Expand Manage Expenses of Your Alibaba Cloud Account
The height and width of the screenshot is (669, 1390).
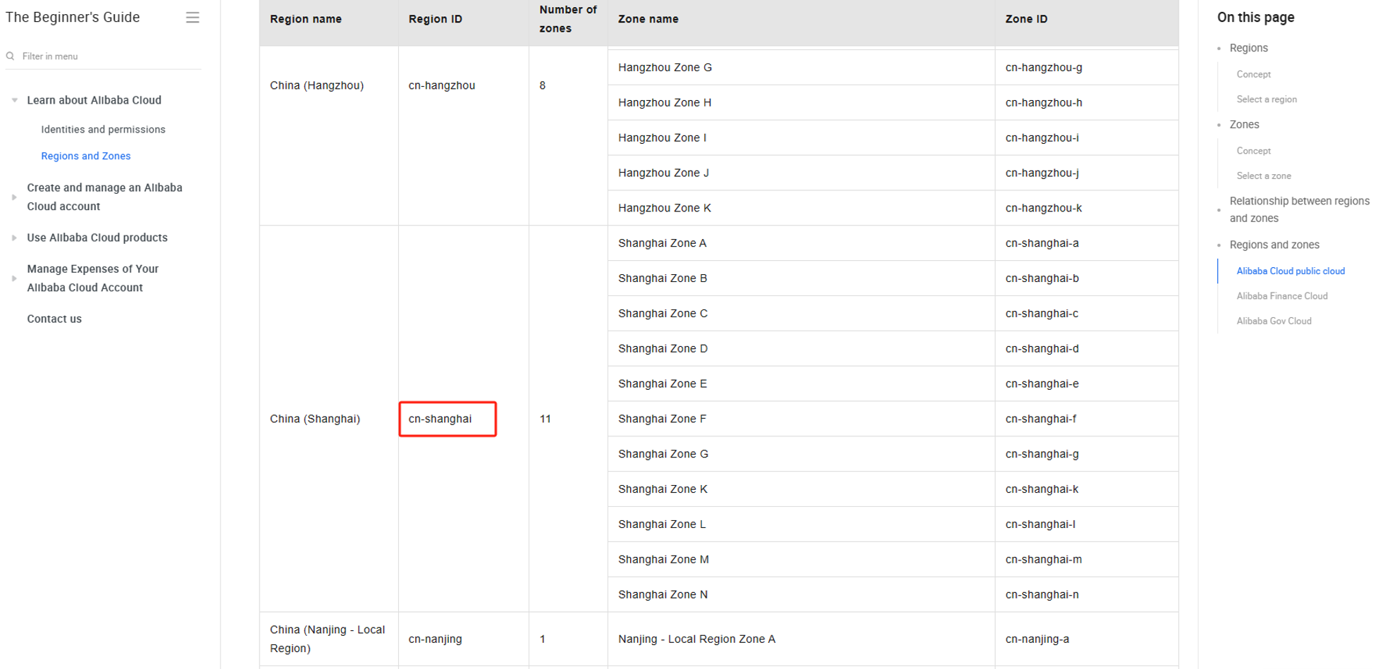15,278
